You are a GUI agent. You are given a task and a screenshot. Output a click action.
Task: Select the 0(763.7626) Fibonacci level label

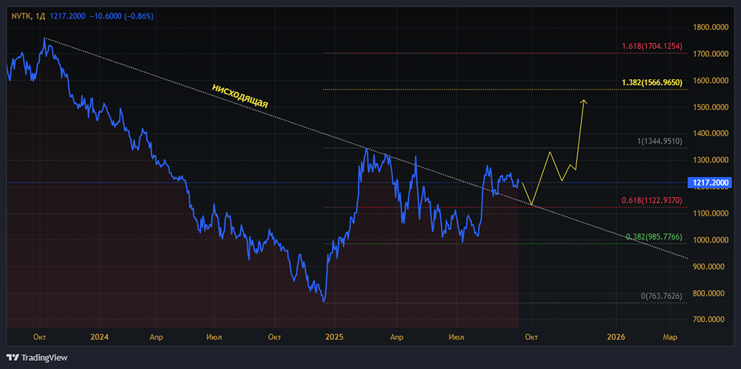660,296
